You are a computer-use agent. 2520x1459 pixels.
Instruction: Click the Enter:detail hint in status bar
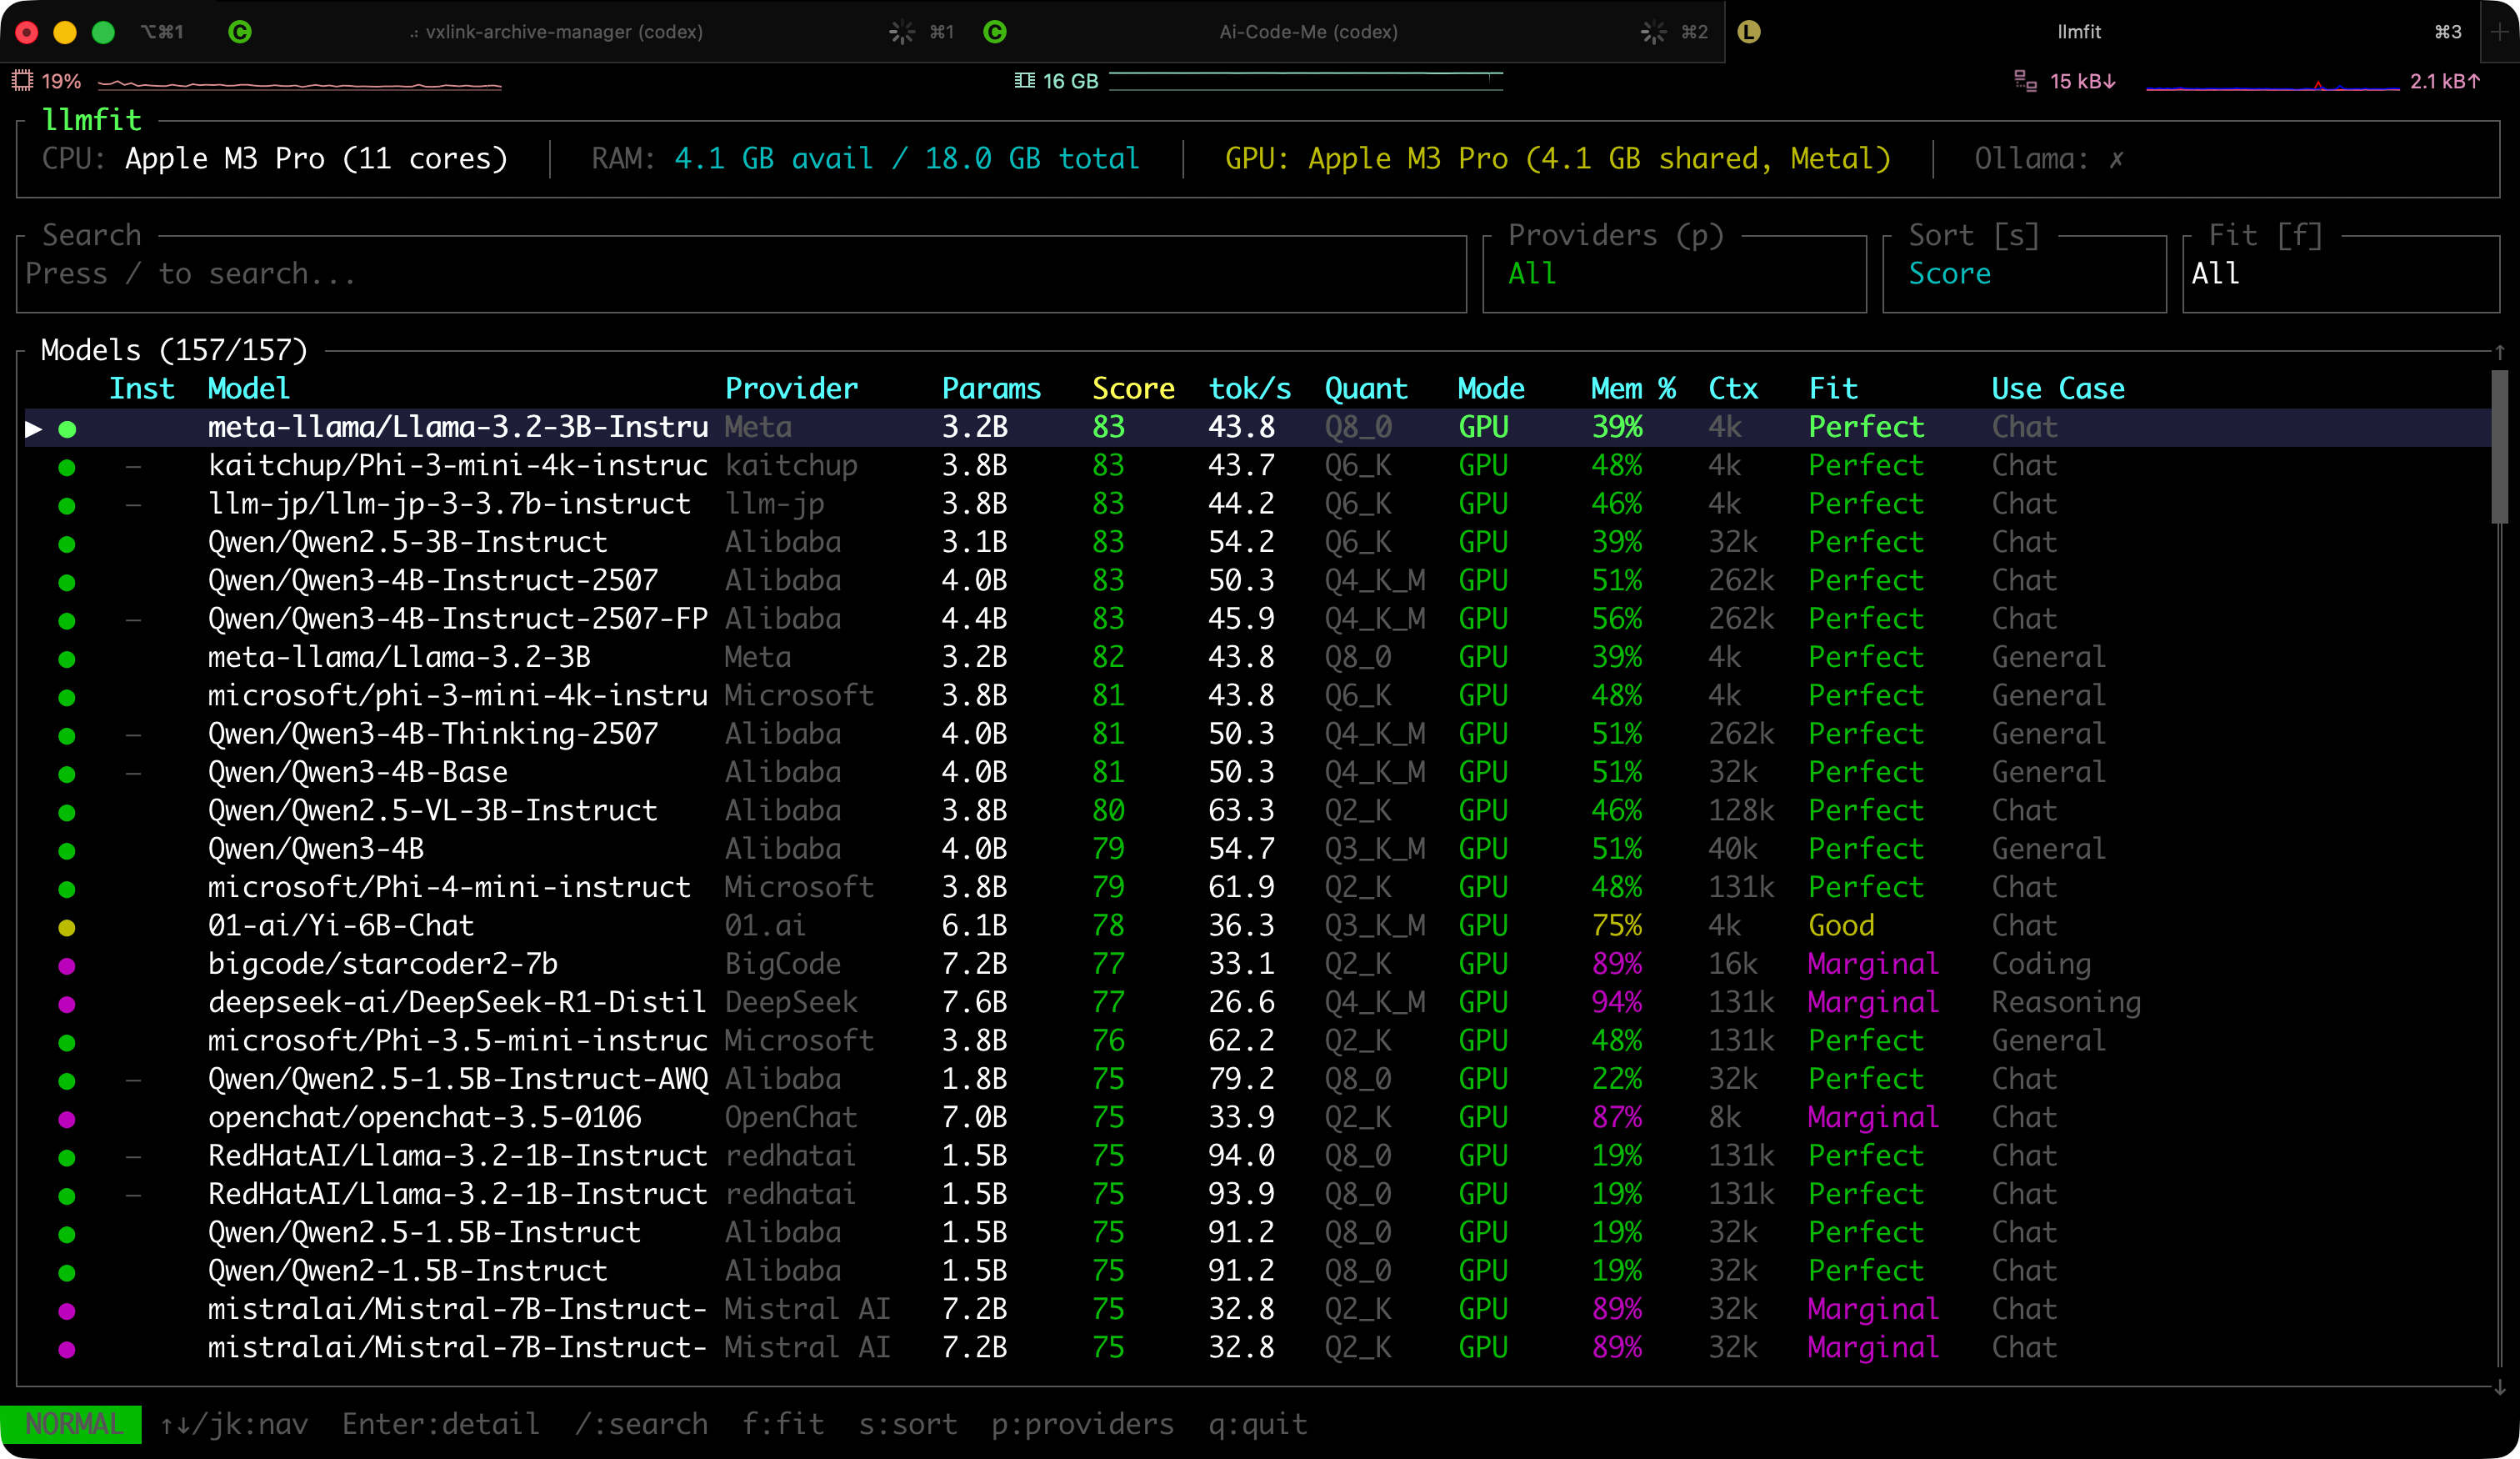(x=440, y=1424)
